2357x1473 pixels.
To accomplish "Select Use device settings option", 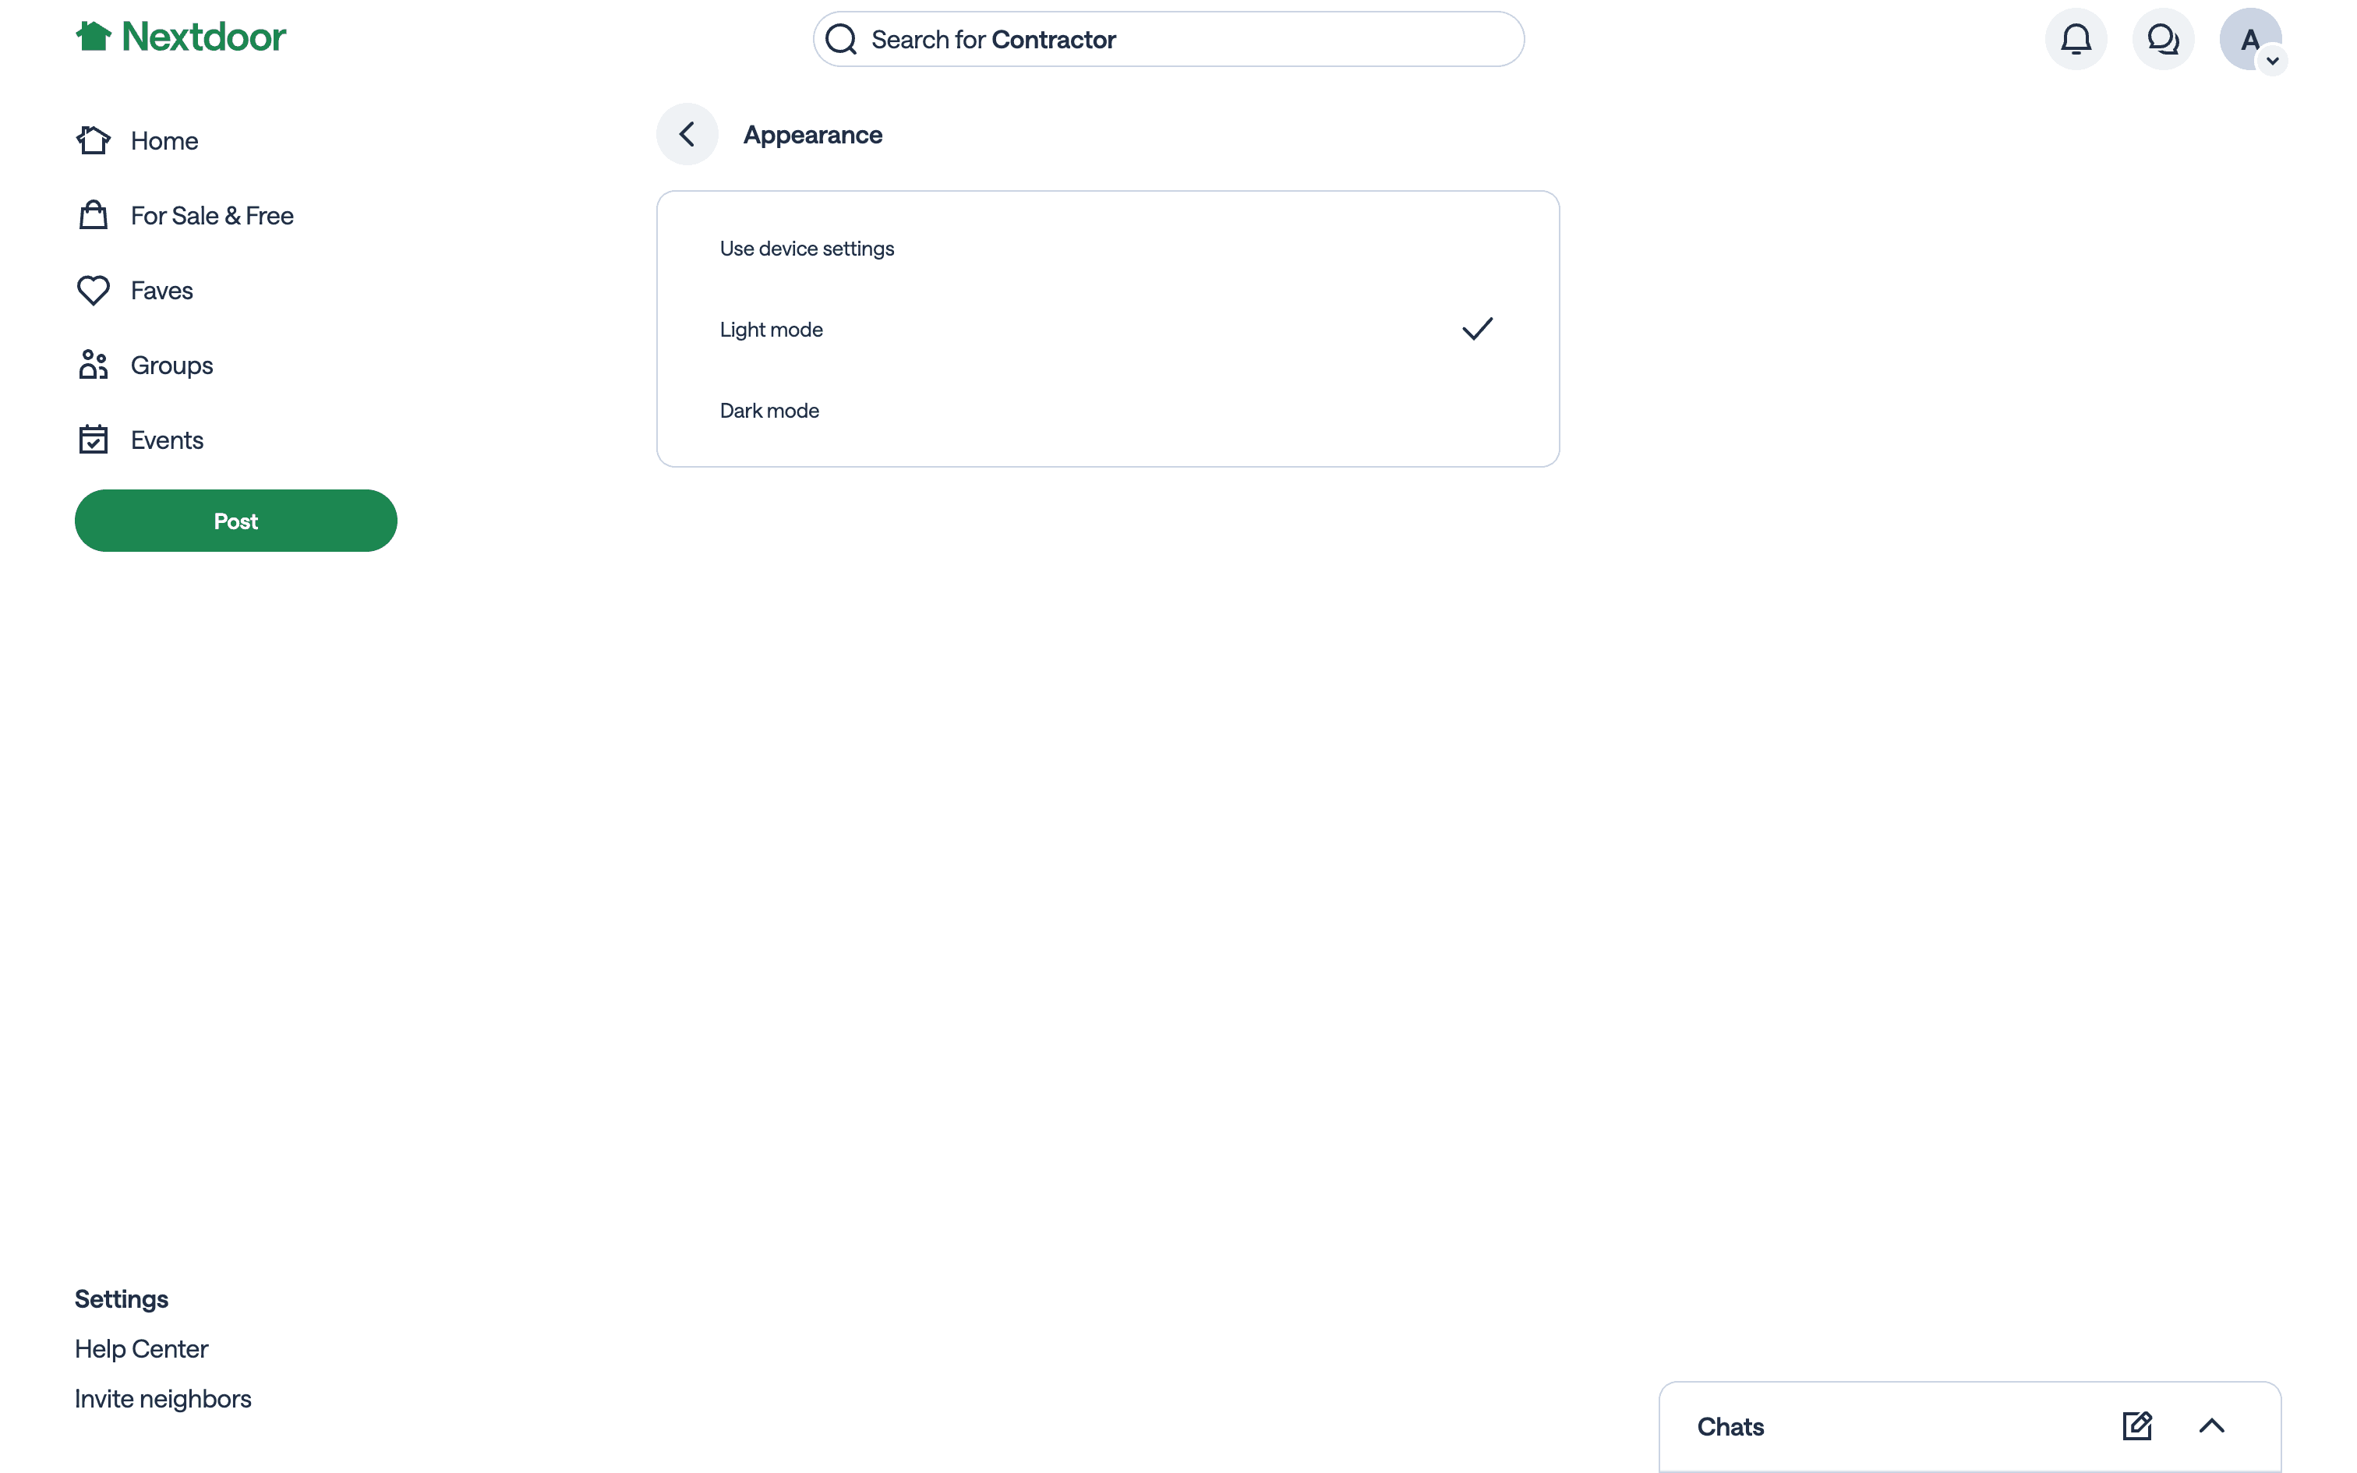I will 807,249.
